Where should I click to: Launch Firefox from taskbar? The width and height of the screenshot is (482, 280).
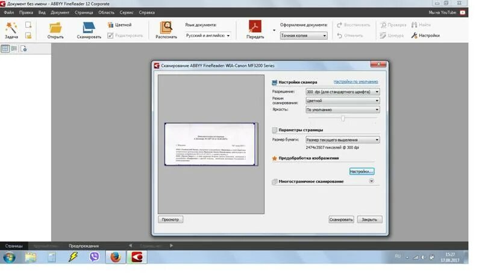pos(116,257)
